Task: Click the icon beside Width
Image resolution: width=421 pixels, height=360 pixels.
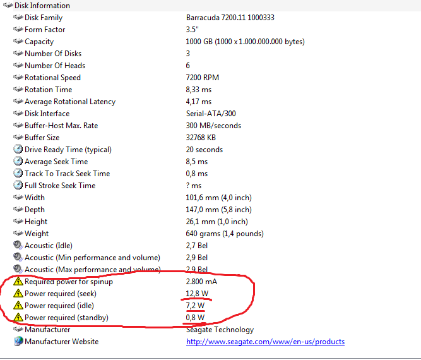Action: [x=18, y=197]
